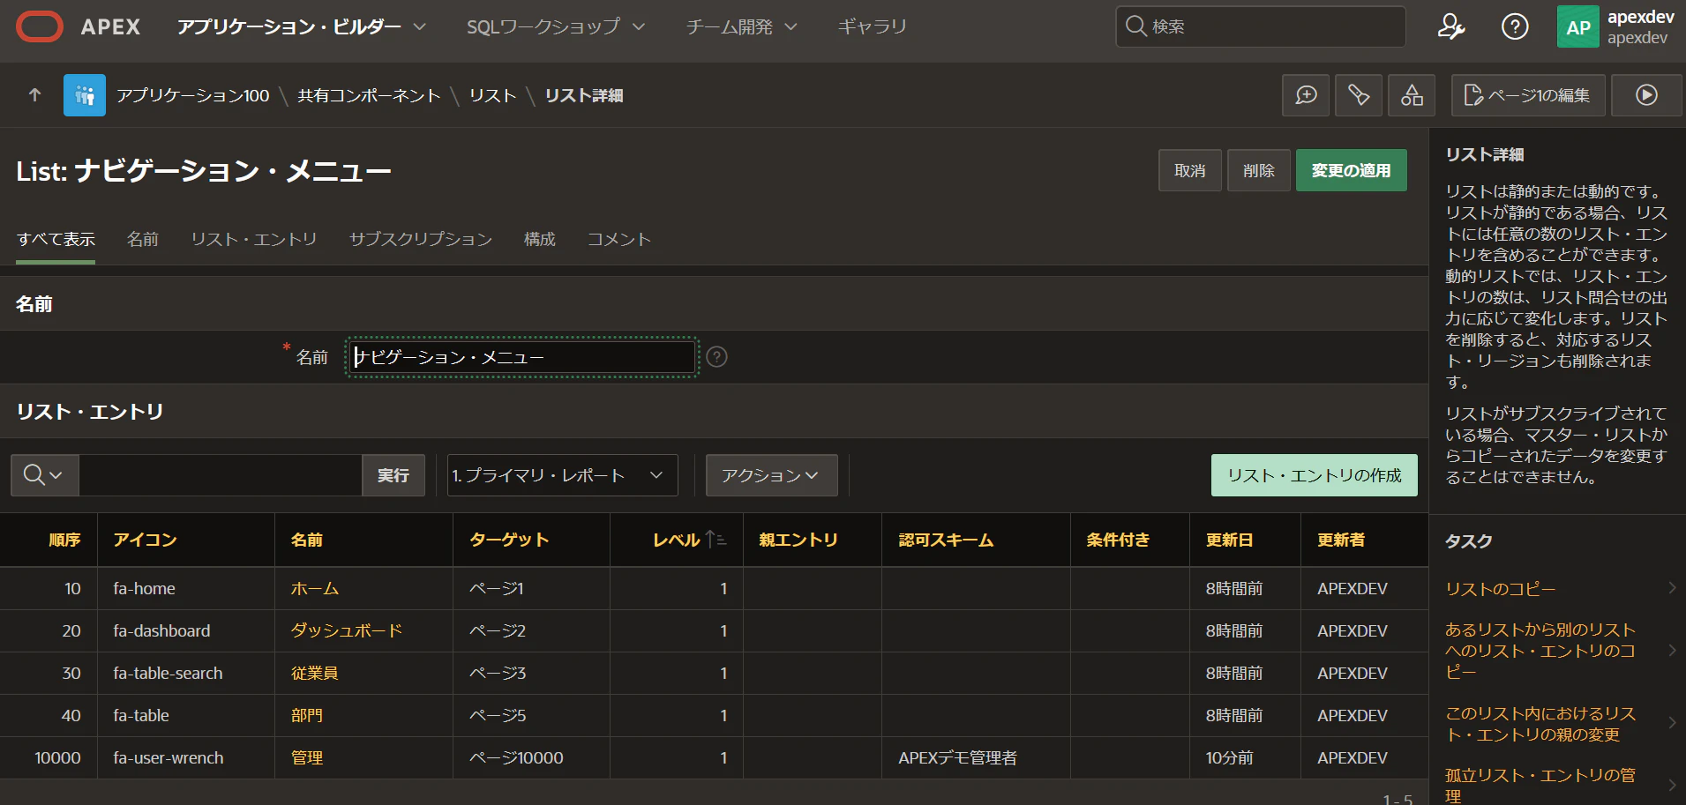Open the ダッシュボード list entry
This screenshot has width=1686, height=805.
347,630
